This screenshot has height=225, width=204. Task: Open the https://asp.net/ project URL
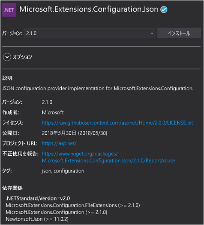59,143
